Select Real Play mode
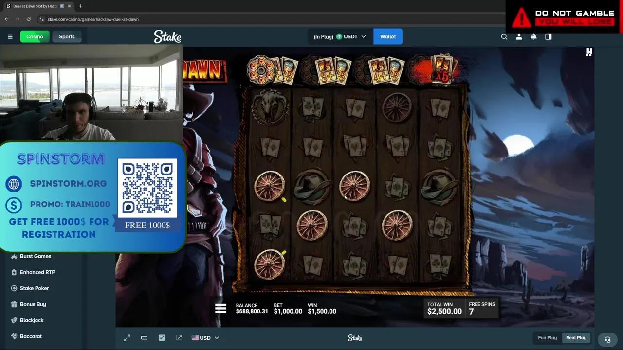This screenshot has height=350, width=623. [576, 338]
